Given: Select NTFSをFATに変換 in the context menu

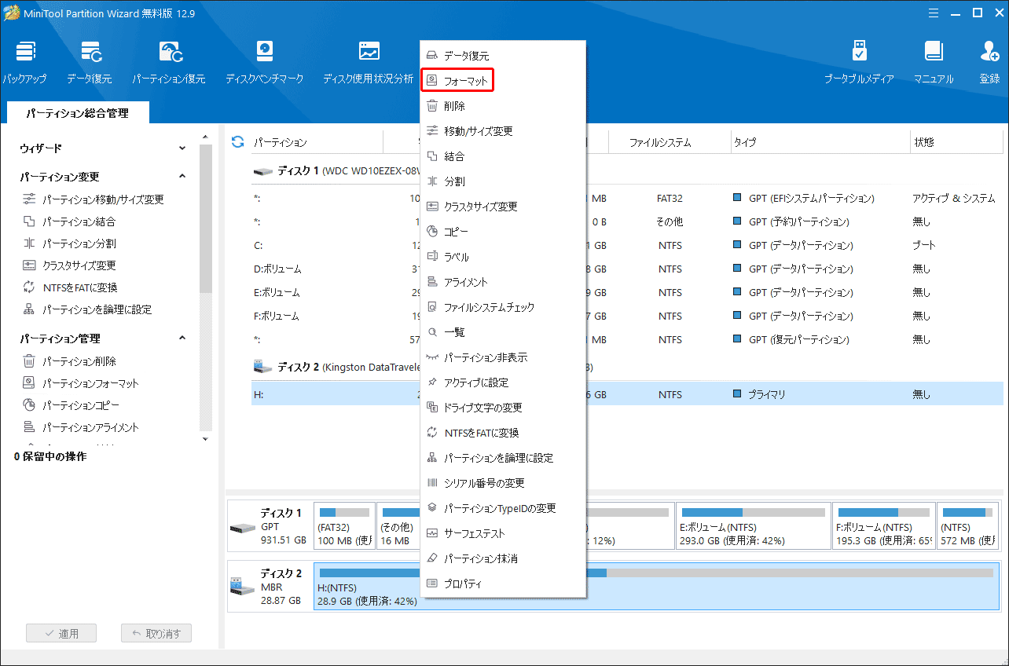Looking at the screenshot, I should [503, 433].
